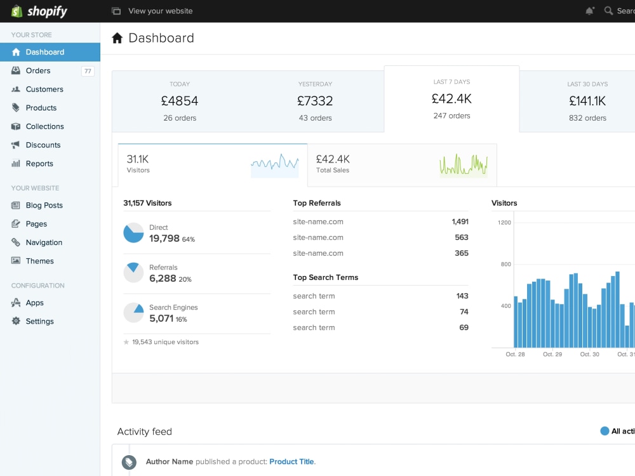The image size is (635, 476).
Task: Click the Themes picture icon
Action: point(16,261)
